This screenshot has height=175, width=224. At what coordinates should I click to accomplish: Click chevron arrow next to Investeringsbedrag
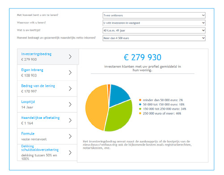(70, 57)
